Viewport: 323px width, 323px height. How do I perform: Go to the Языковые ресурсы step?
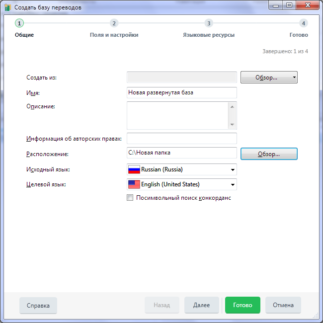209,35
